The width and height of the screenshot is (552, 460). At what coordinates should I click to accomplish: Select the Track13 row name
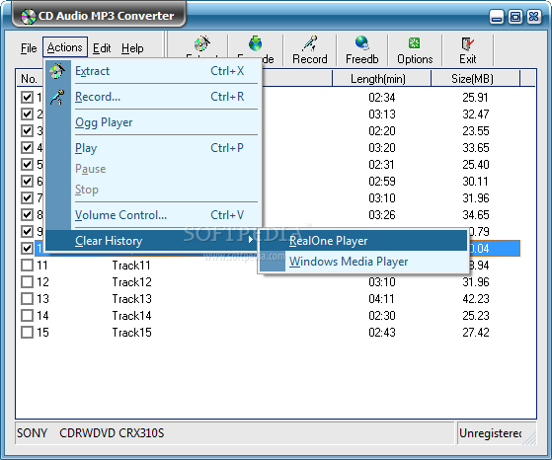(131, 299)
